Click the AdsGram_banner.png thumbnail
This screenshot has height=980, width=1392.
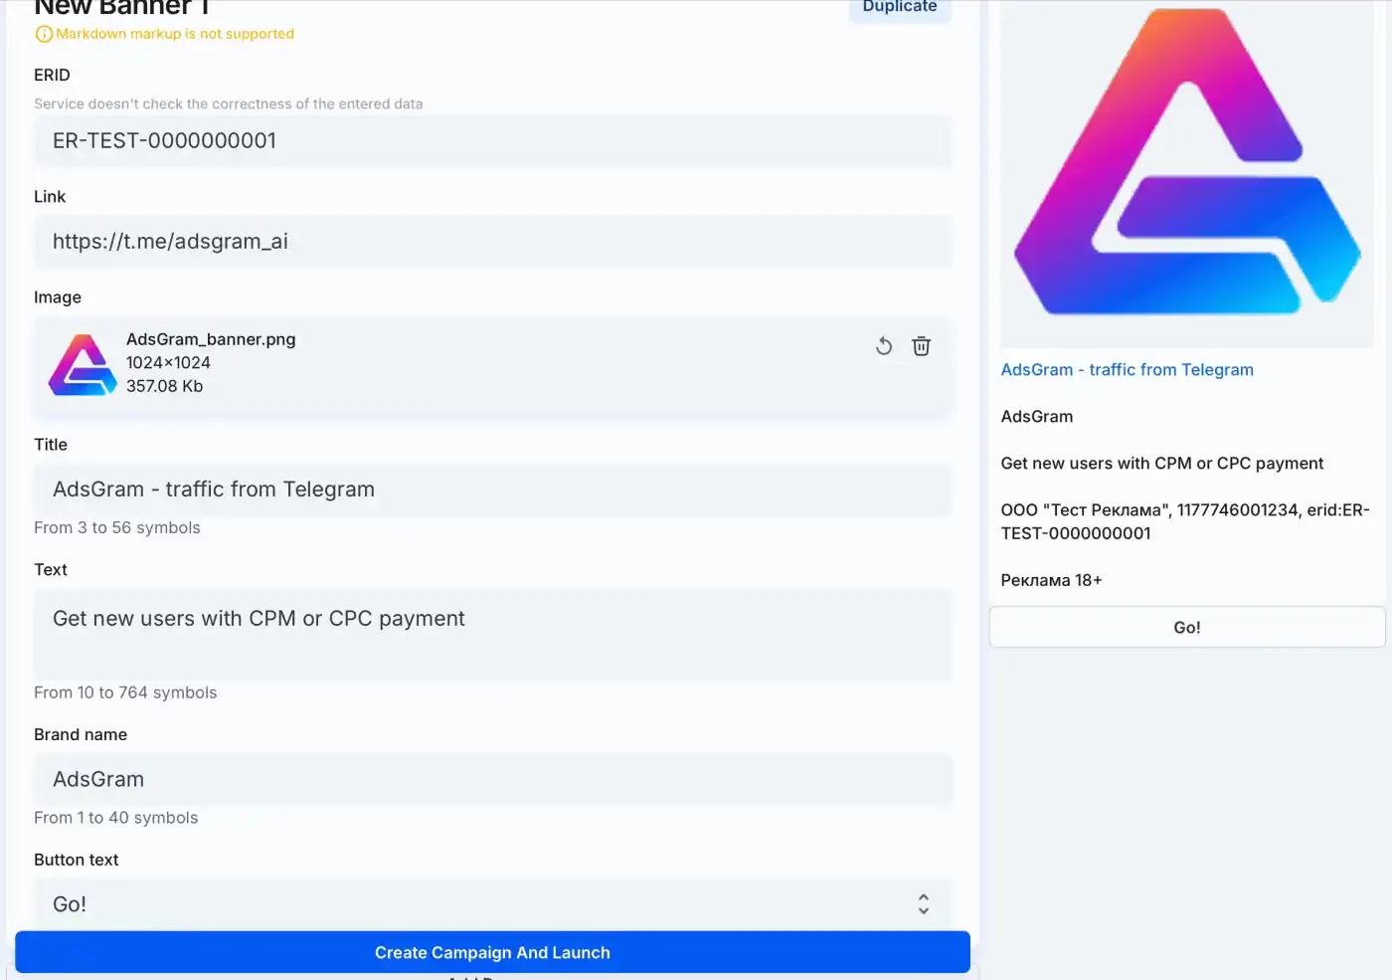83,364
